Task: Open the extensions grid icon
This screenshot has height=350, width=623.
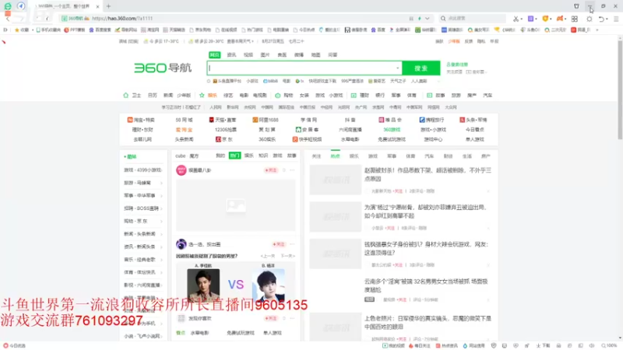Action: (x=575, y=19)
